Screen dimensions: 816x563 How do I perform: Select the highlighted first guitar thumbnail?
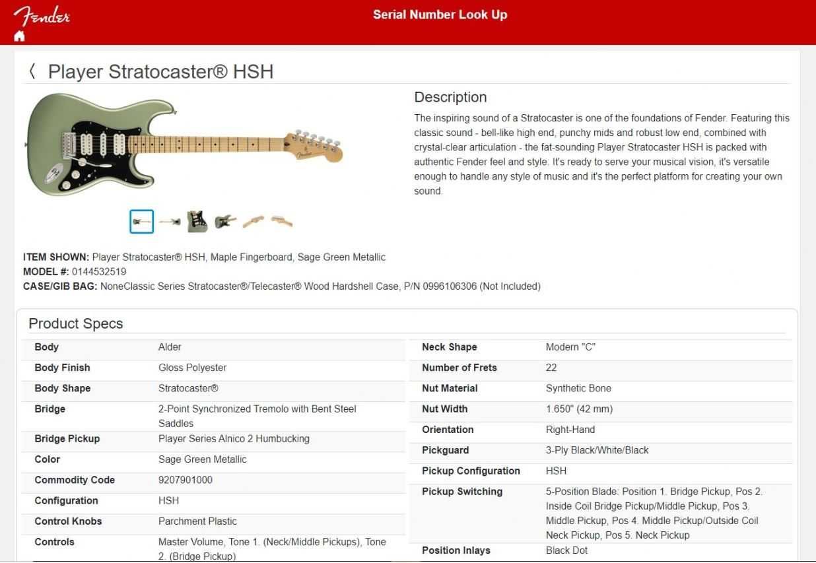[x=141, y=222]
